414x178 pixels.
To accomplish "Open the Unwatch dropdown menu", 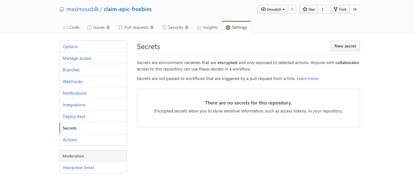I will [273, 9].
